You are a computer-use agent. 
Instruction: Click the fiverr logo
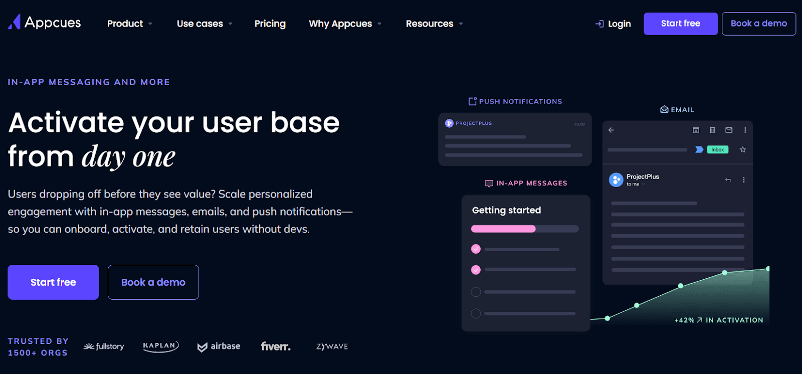tap(276, 346)
